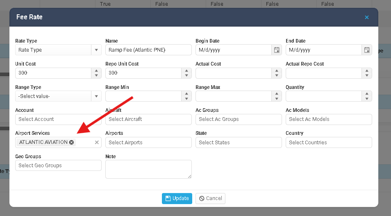This screenshot has height=216, width=391.
Task: Open the Select Countries field
Action: pos(329,143)
